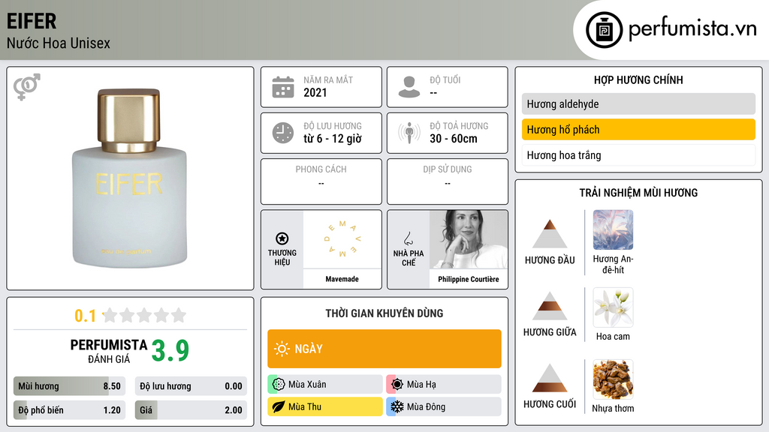Image resolution: width=769 pixels, height=432 pixels.
Task: Click the flower icon for Mùa Xuân
Action: click(x=279, y=384)
